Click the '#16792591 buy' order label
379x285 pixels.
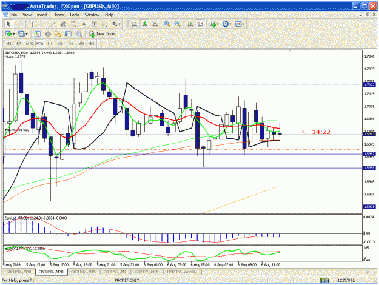tap(17, 130)
